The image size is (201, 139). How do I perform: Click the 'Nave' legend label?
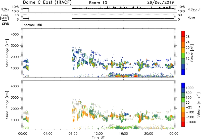tap(191, 17)
